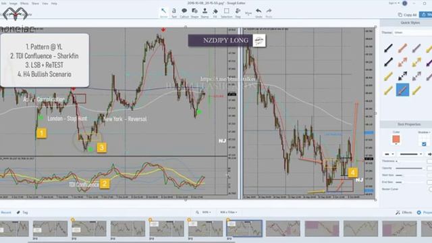
Task: Pick the orange single-headed arrow quick style
Action: coord(402,48)
